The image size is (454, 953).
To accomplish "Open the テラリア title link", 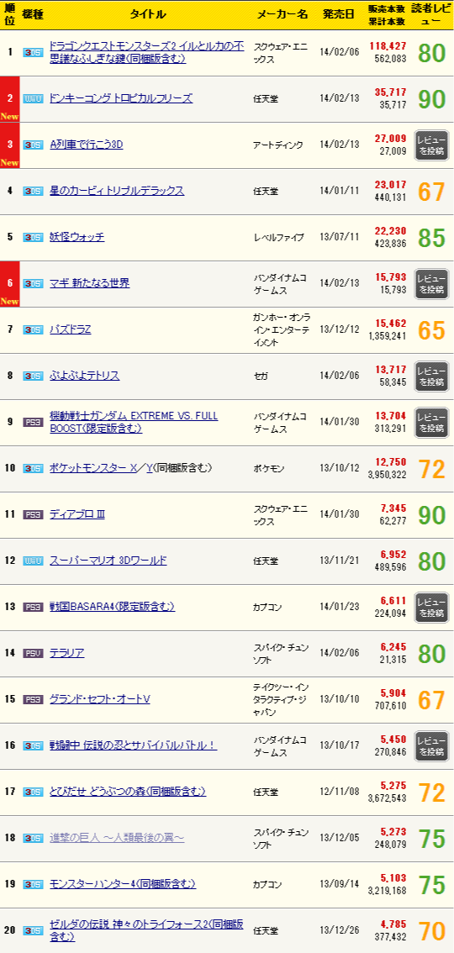I will click(x=67, y=653).
